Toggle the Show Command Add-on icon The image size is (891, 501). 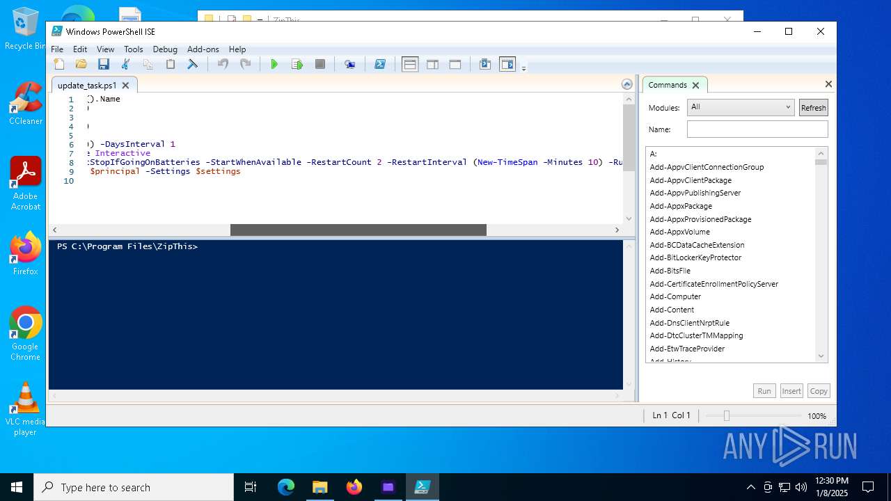point(507,64)
